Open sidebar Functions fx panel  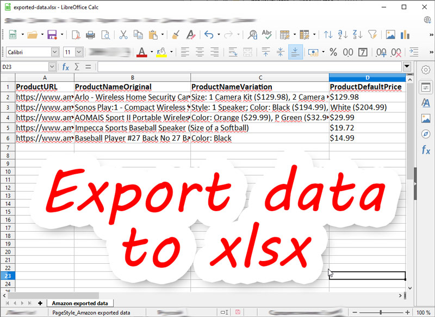click(426, 150)
